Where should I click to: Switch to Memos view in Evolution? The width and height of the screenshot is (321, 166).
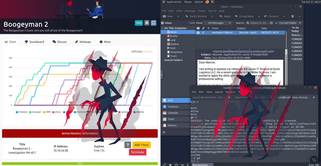pos(176,125)
